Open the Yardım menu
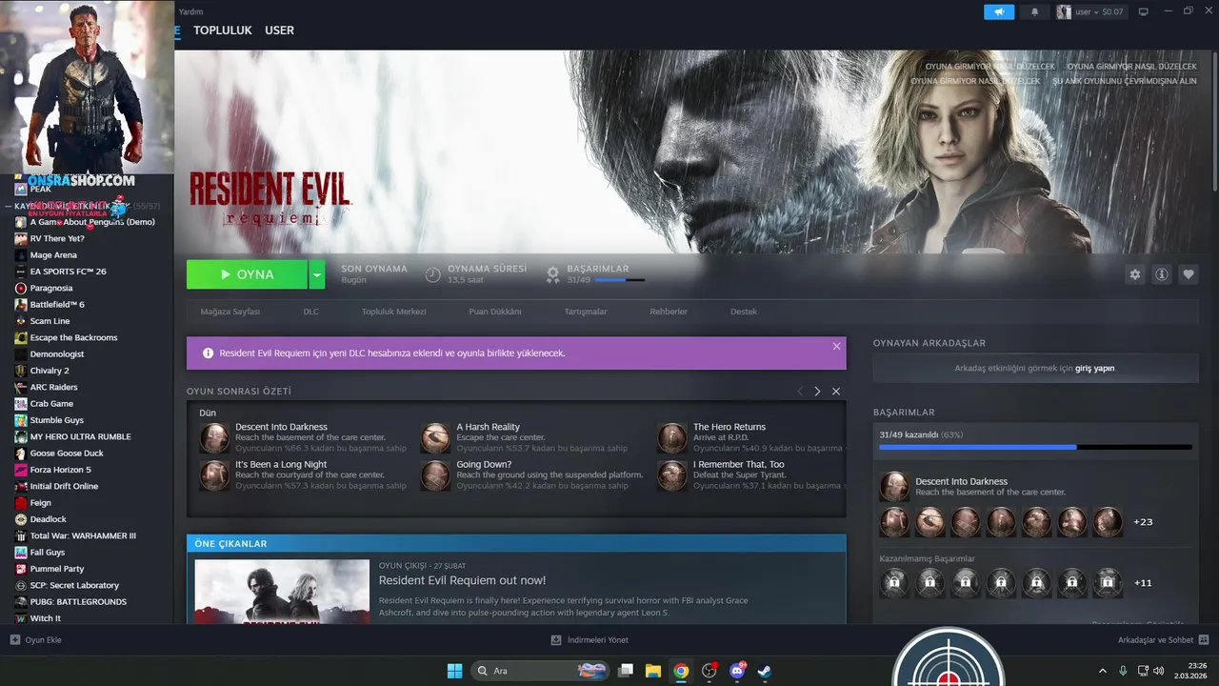The height and width of the screenshot is (686, 1219). click(191, 11)
